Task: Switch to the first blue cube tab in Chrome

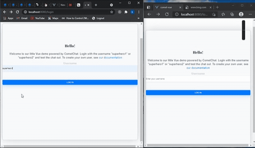Action: [5, 5]
